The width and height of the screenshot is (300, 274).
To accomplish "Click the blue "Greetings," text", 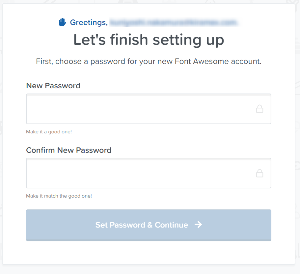I will coord(89,22).
